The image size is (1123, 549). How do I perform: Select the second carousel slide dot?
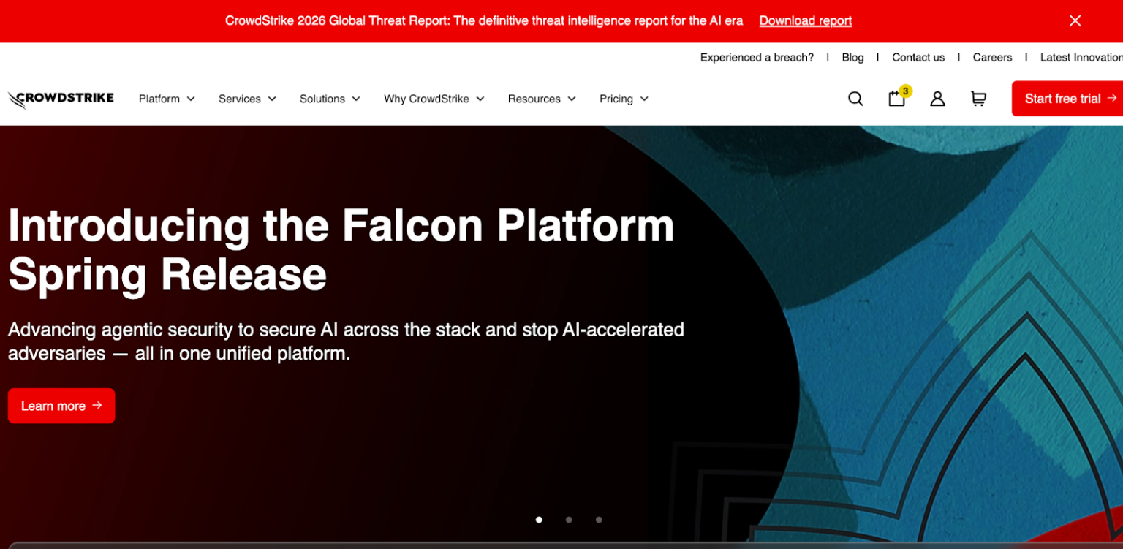pos(569,520)
